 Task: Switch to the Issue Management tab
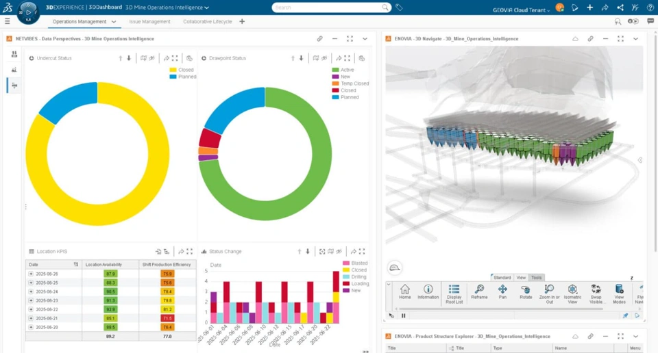pos(149,22)
